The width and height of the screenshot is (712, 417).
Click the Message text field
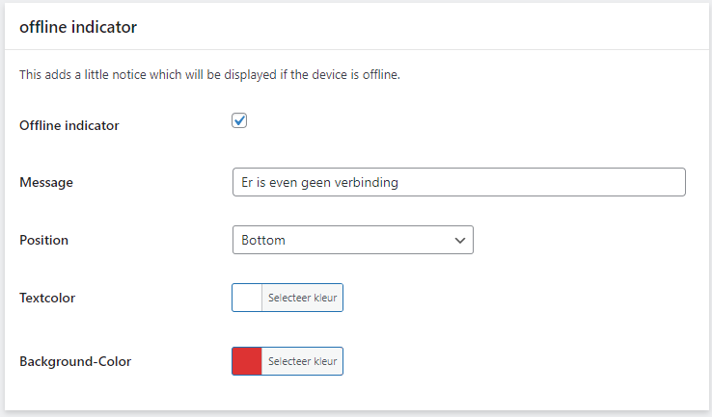459,182
